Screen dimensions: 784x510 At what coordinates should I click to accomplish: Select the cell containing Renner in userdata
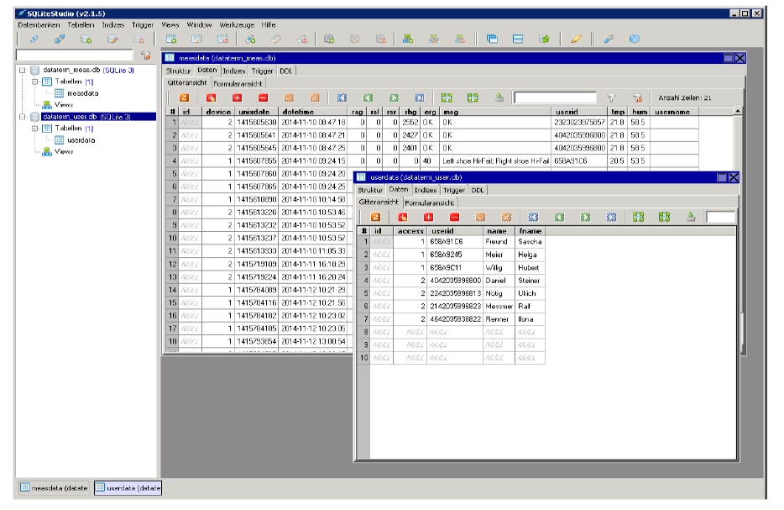(499, 319)
